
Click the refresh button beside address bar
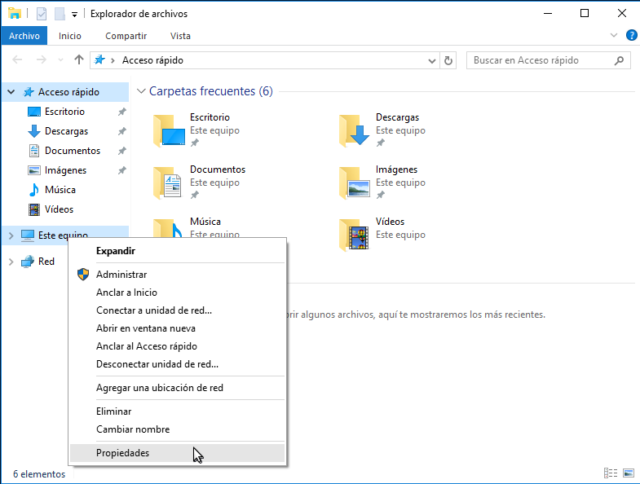coord(448,60)
